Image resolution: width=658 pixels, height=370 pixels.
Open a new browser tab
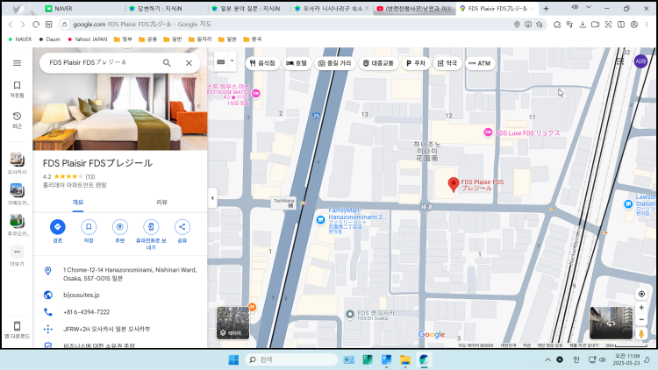click(x=546, y=9)
